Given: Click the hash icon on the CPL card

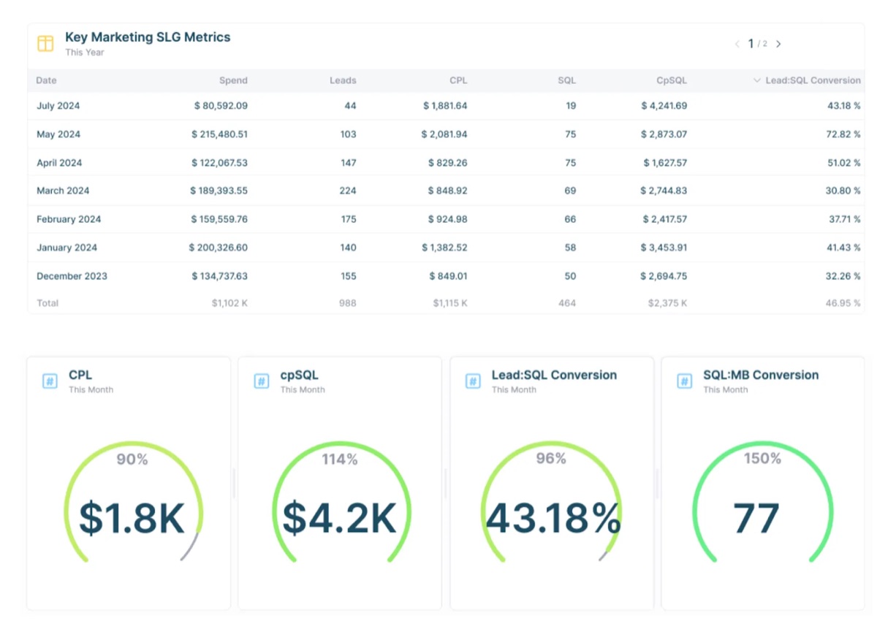Looking at the screenshot, I should 50,381.
